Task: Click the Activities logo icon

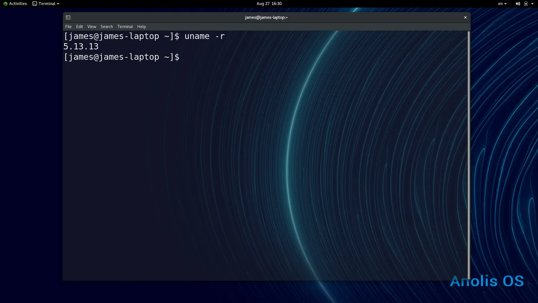Action: coord(5,3)
